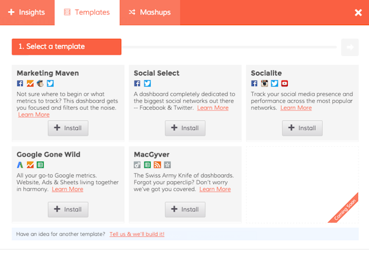Click the Marketing Maven title
Screen dimensions: 369x253
click(x=48, y=73)
